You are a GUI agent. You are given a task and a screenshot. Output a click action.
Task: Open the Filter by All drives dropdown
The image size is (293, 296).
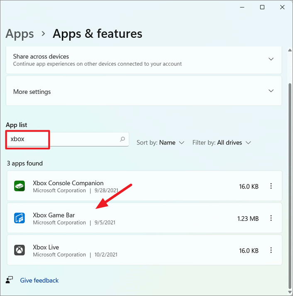pos(222,142)
